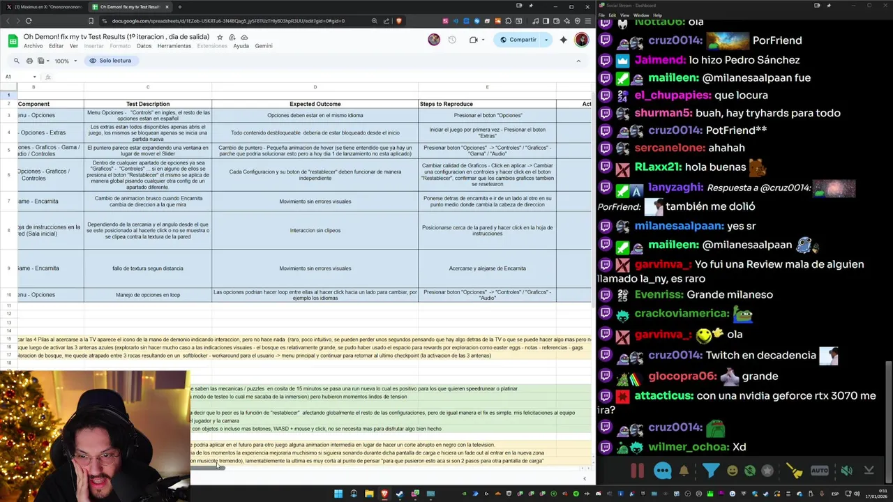Jump to bottom of chat arrow icon
Screen dimensions: 893x502
click(869, 471)
